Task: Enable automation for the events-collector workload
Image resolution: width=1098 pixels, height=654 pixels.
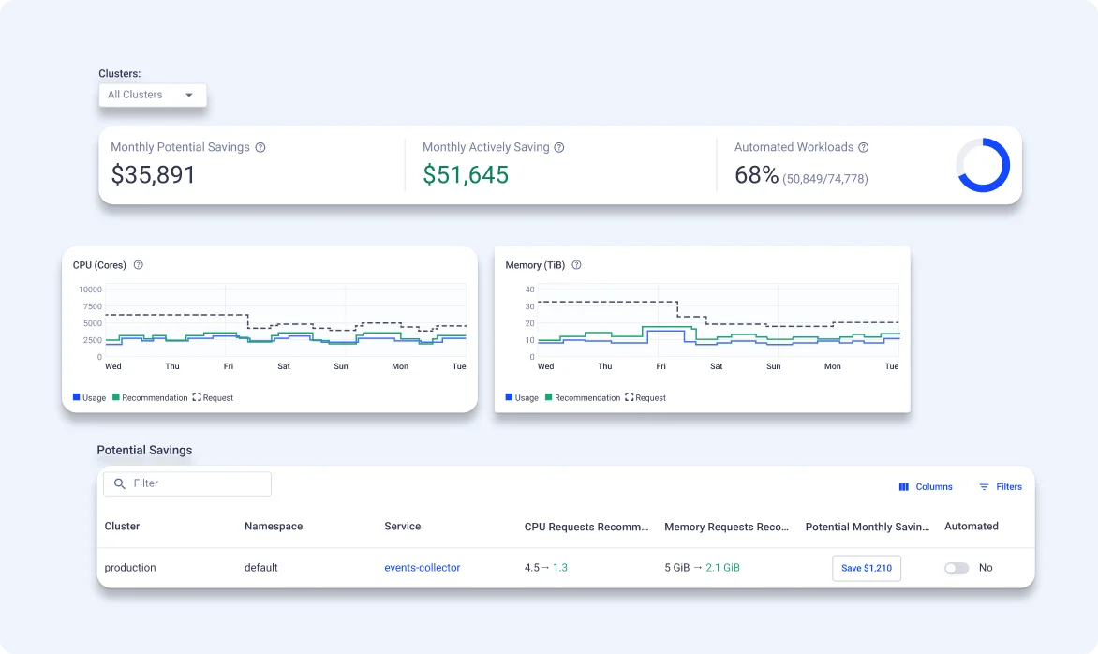Action: [x=957, y=568]
